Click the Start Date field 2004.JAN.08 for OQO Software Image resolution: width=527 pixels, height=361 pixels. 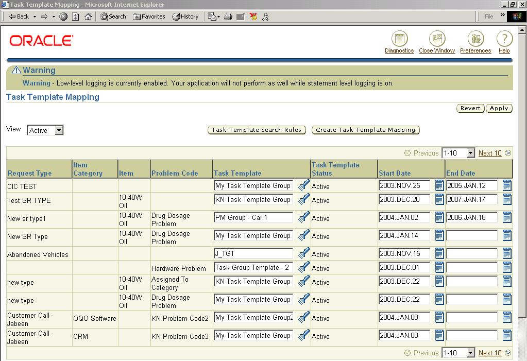404,317
